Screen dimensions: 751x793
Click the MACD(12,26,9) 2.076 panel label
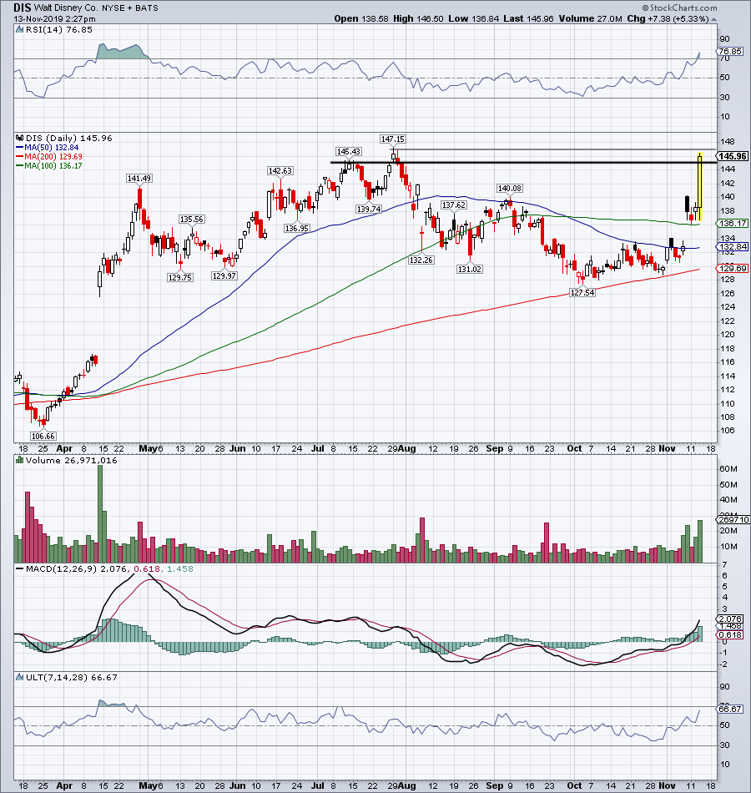(77, 569)
